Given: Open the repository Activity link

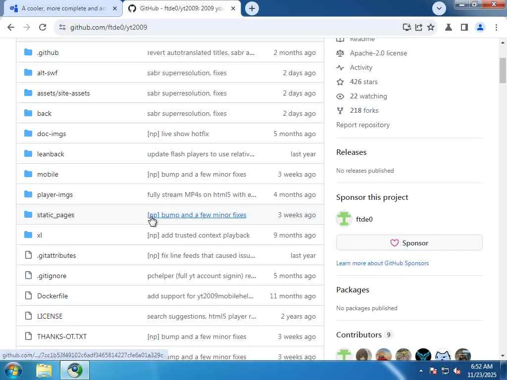Looking at the screenshot, I should coord(361,67).
